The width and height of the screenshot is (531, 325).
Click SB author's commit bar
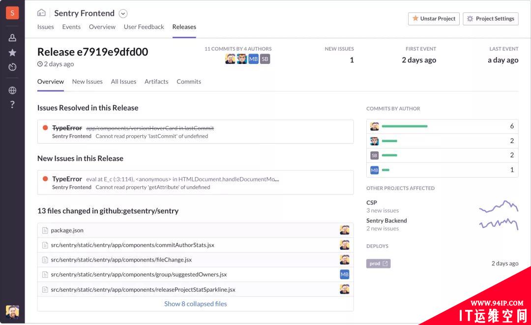click(x=389, y=155)
